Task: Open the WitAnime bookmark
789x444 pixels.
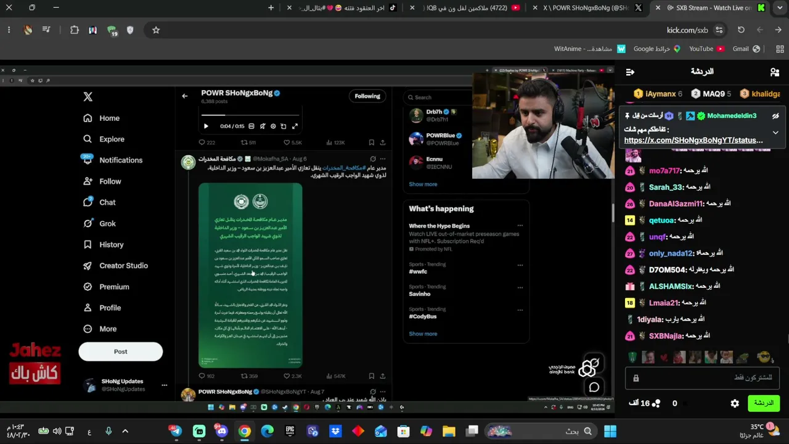Action: (590, 49)
